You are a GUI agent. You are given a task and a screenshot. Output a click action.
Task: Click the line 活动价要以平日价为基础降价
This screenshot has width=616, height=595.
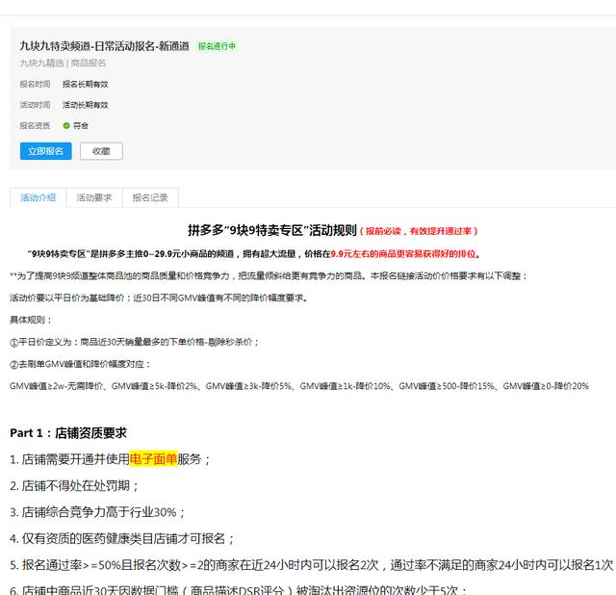coord(159,297)
